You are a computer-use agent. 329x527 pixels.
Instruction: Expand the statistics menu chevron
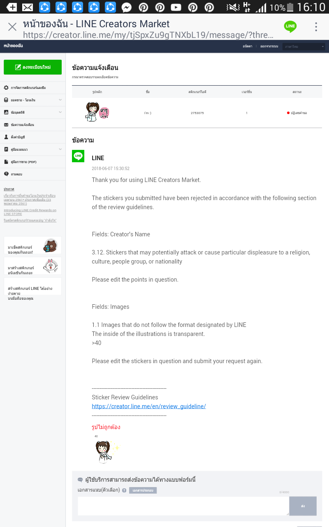tap(60, 112)
